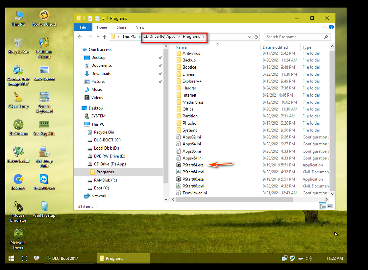Click the Explorer help question mark icon
The width and height of the screenshot is (368, 270).
pos(331,27)
